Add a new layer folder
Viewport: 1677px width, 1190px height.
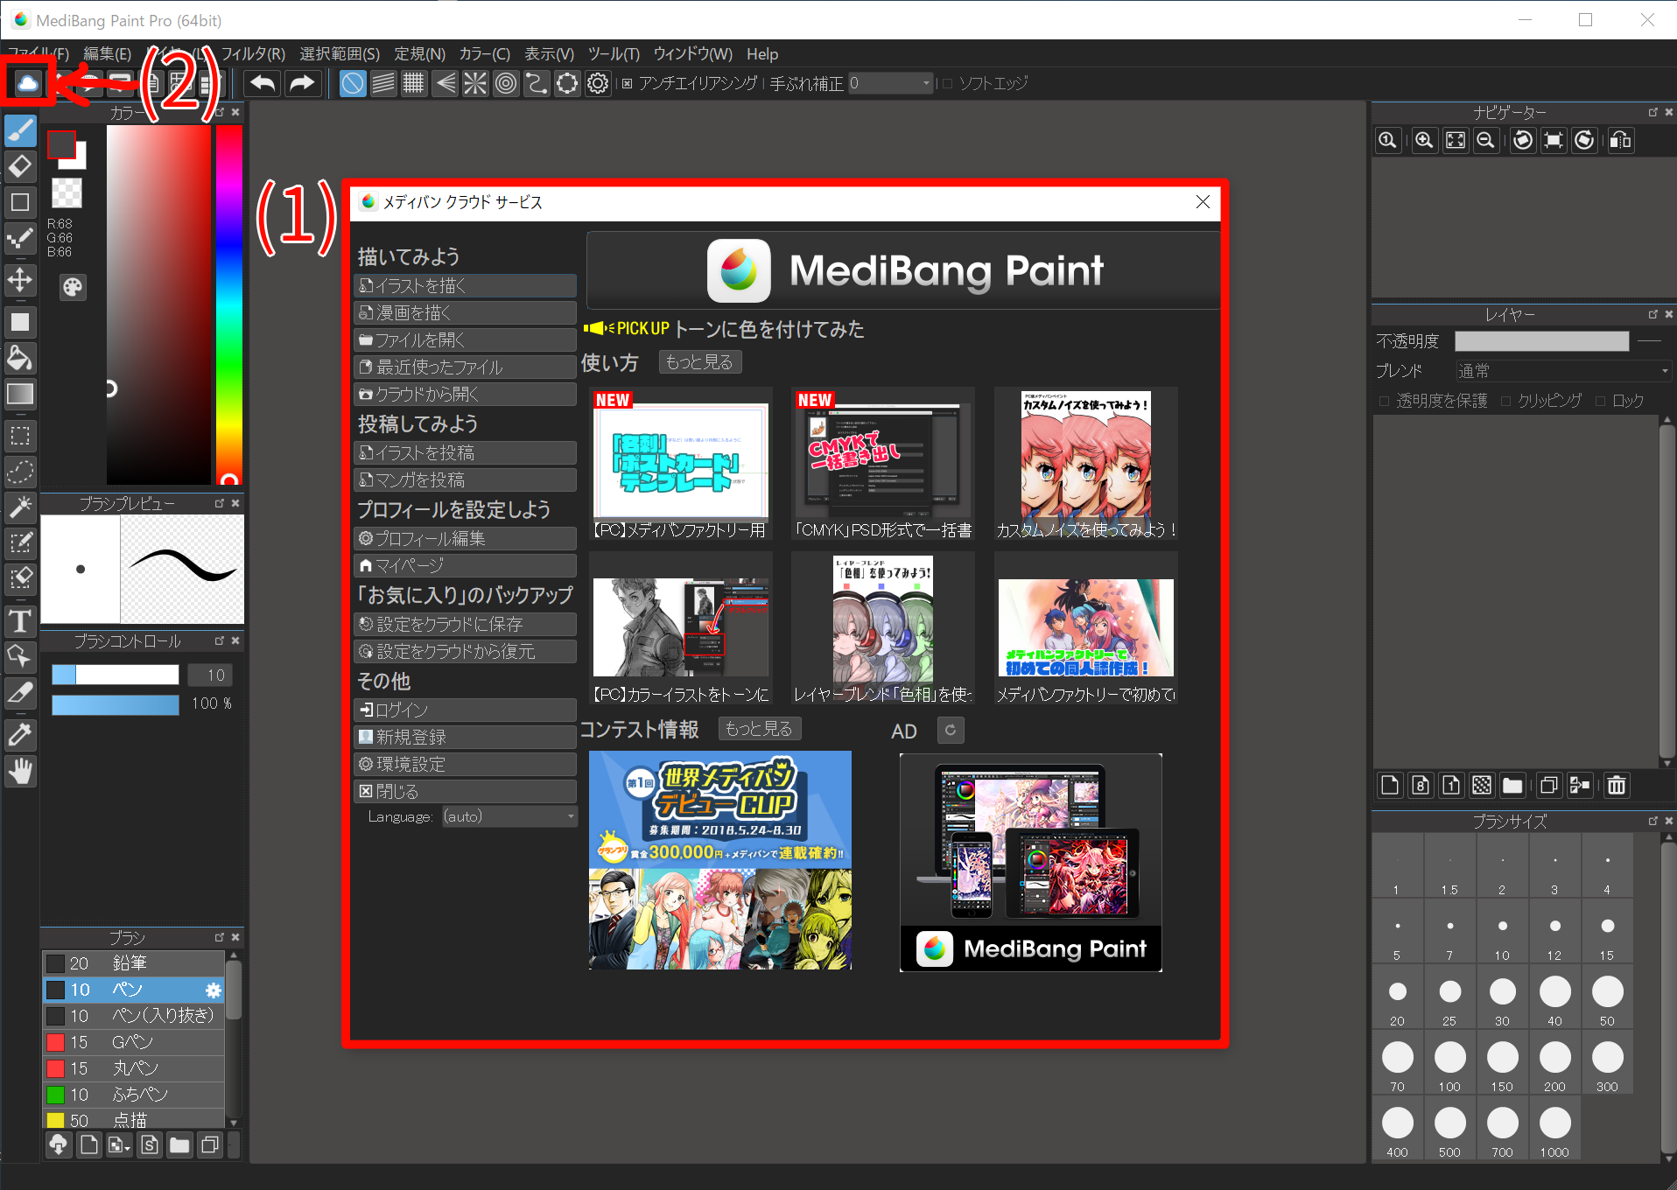point(1512,785)
